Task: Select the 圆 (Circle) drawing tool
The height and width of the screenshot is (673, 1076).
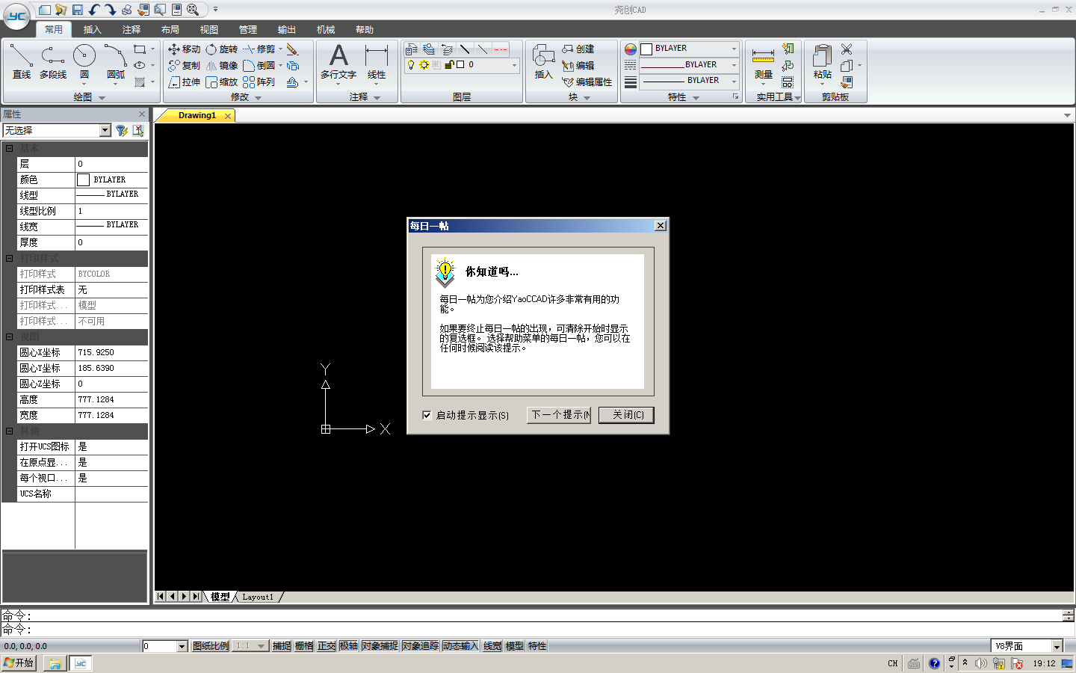Action: pyautogui.click(x=84, y=62)
